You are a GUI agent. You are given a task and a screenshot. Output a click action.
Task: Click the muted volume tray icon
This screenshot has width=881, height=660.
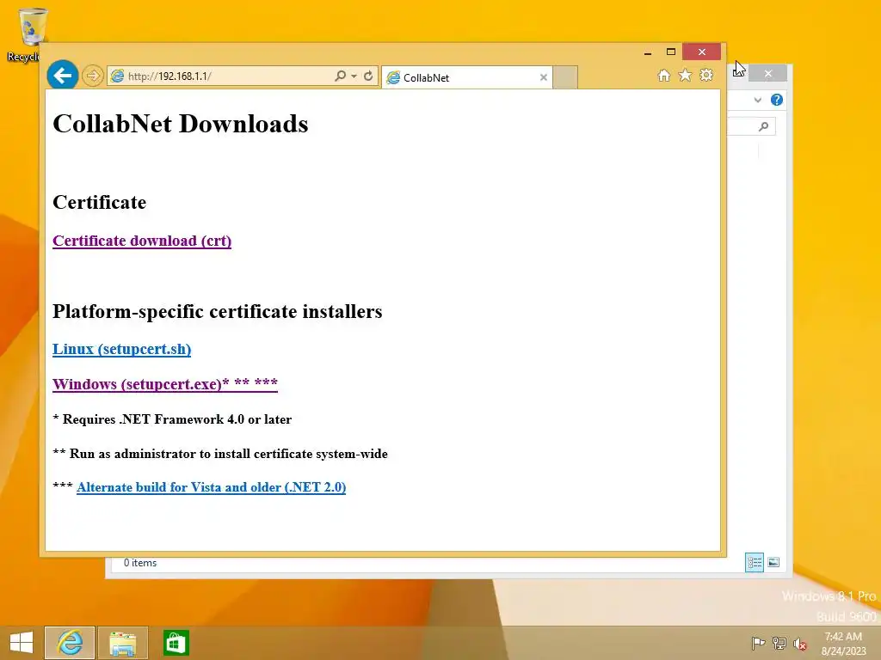coord(799,644)
